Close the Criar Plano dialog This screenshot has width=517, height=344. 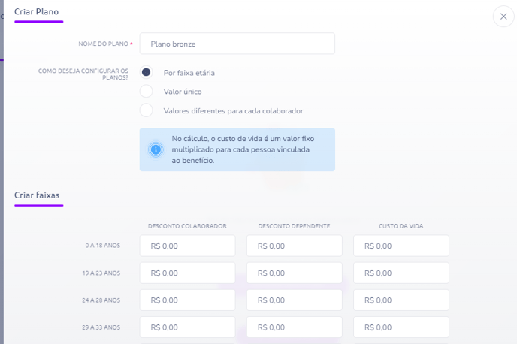503,16
